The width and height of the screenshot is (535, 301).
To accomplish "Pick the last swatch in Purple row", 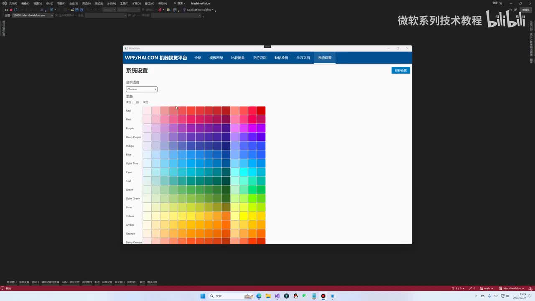I will point(261,128).
